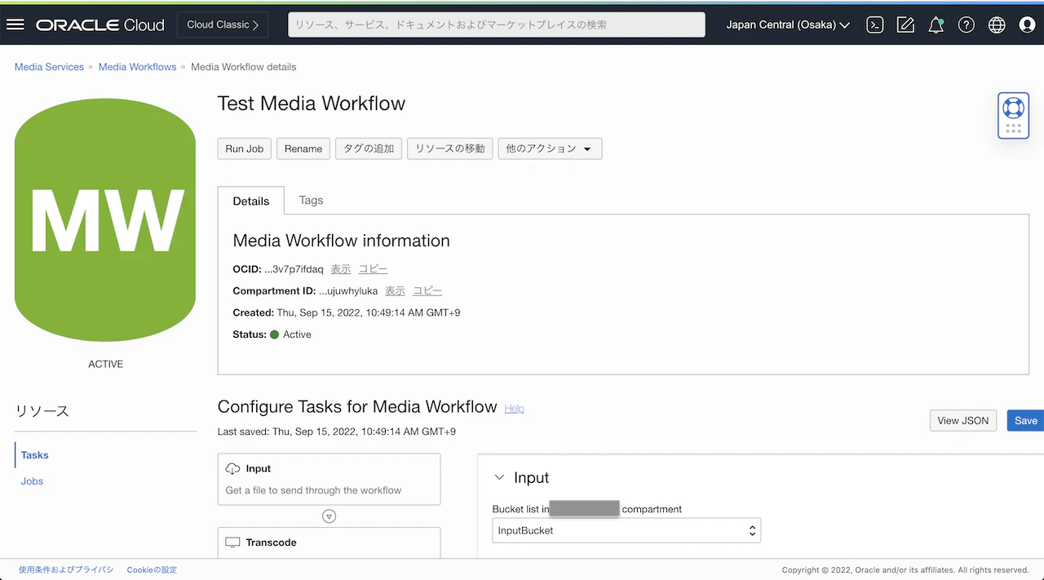The width and height of the screenshot is (1044, 580).
Task: Focus the resource search field
Action: click(x=497, y=24)
